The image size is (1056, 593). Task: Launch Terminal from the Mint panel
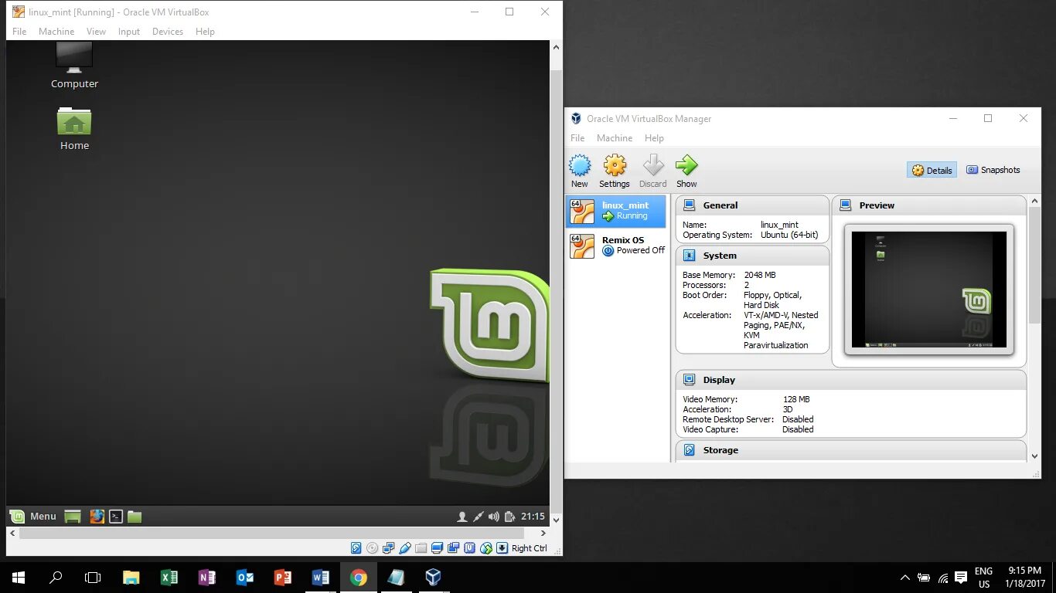point(116,517)
